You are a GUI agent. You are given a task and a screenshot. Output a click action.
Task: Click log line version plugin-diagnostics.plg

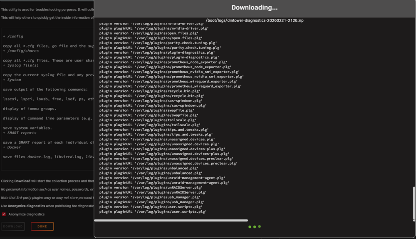point(157,52)
